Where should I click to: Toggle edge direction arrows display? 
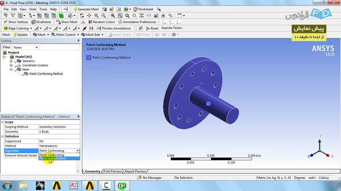(85, 28)
